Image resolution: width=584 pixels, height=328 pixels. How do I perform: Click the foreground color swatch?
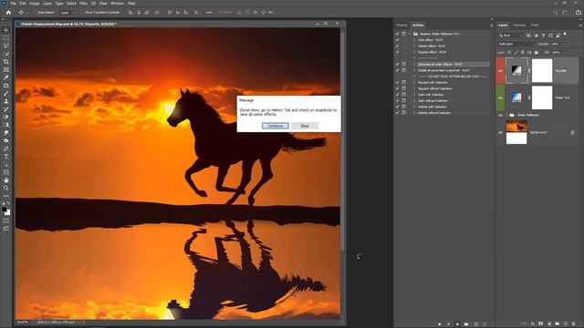click(4, 210)
